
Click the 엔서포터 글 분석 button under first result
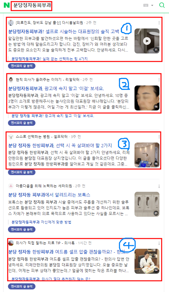point(21,66)
